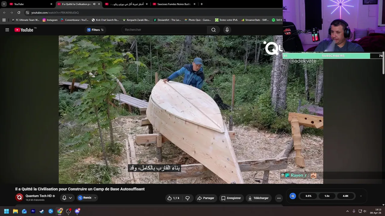This screenshot has height=216, width=385.
Task: Open the DeviantArt bookmark
Action: [167, 20]
